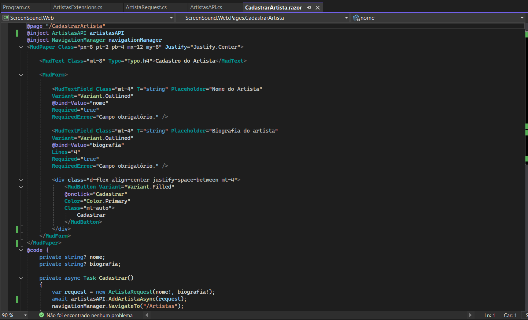Screen dimensions: 528x320
Task: Open the nome member dropdown
Action: pyautogui.click(x=522, y=18)
